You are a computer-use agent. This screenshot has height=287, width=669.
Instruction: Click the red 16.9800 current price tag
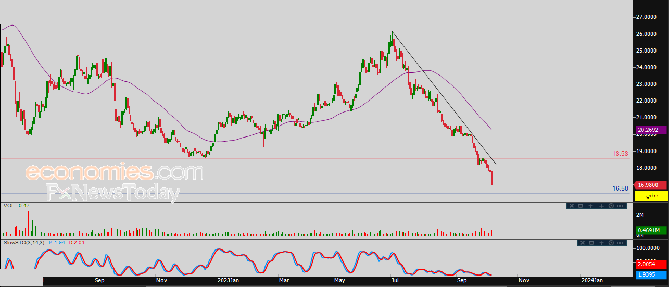(x=651, y=184)
